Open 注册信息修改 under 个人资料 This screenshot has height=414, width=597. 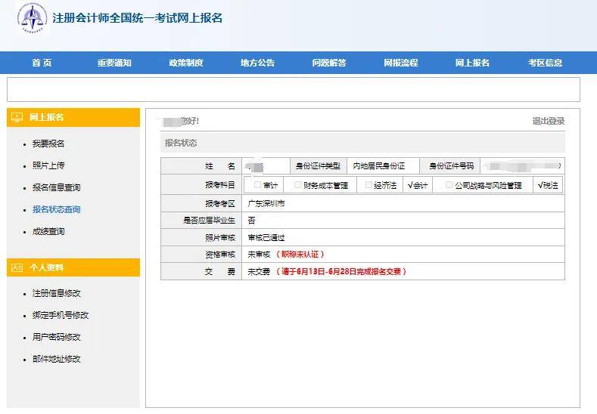56,293
